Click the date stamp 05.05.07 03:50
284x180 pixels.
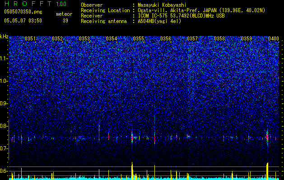[x=23, y=21]
